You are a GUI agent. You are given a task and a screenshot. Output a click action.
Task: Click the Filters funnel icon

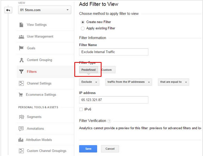[21, 72]
